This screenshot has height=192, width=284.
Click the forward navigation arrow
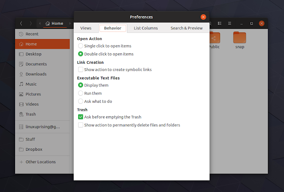pos(30,23)
